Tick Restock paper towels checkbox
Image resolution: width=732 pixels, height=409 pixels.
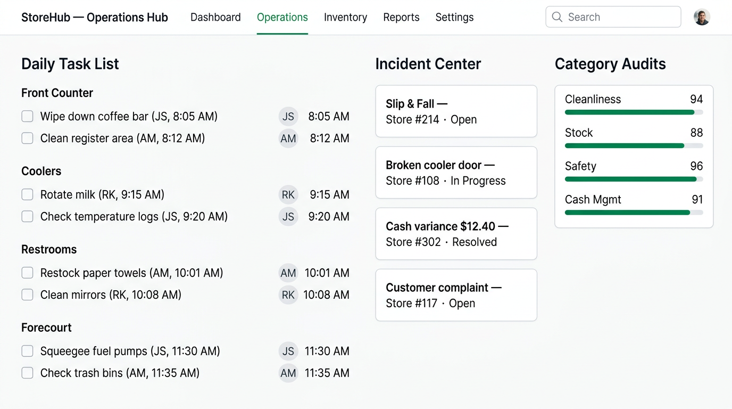27,273
